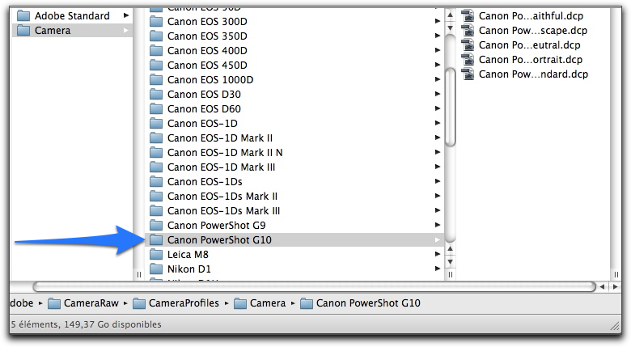Expand Leica M8 via its arrow

(438, 254)
